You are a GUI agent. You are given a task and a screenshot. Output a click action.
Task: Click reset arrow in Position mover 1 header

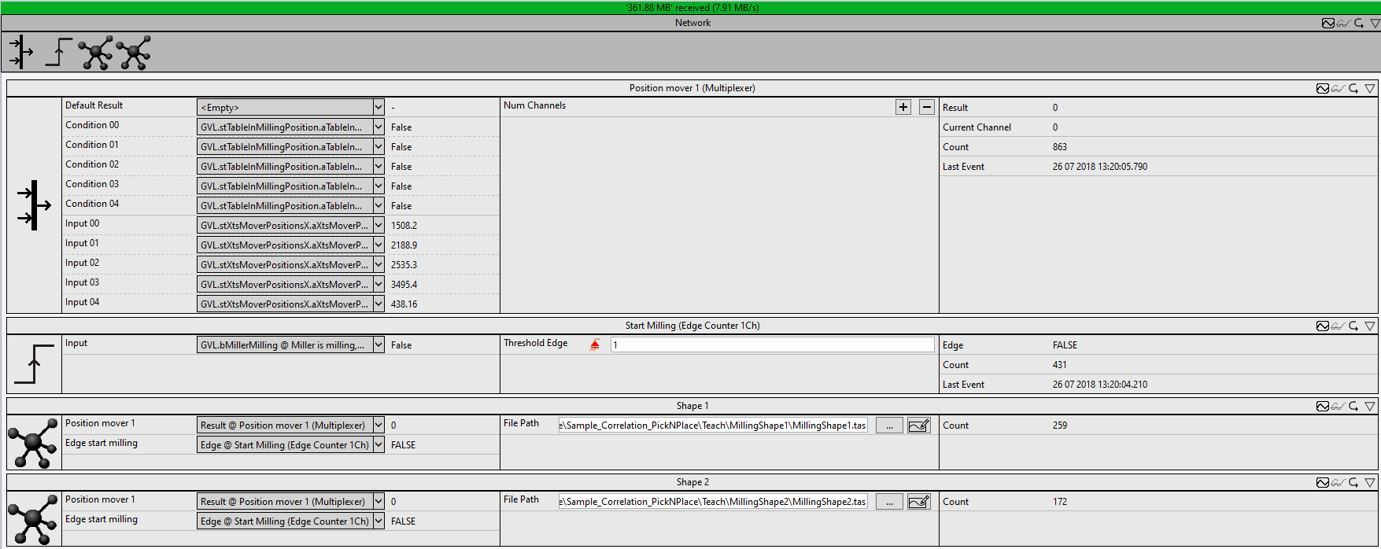(x=1353, y=88)
